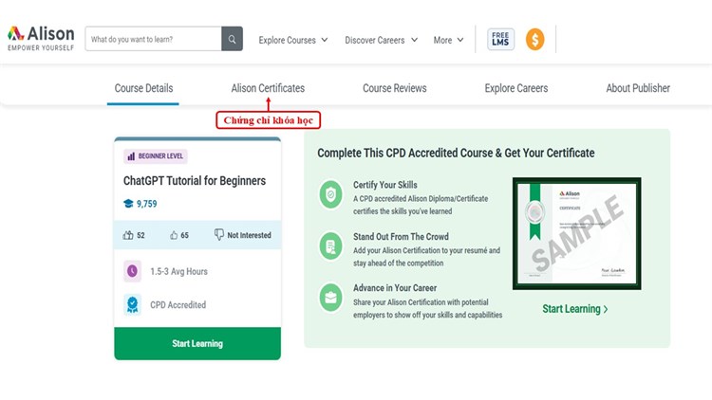Image resolution: width=712 pixels, height=400 pixels.
Task: Focus the 'What do you want to learn?' field
Action: (153, 39)
